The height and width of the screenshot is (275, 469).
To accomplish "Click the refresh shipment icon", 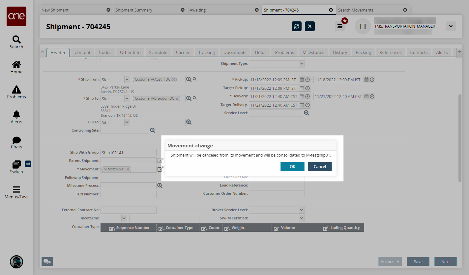I will pos(297,26).
